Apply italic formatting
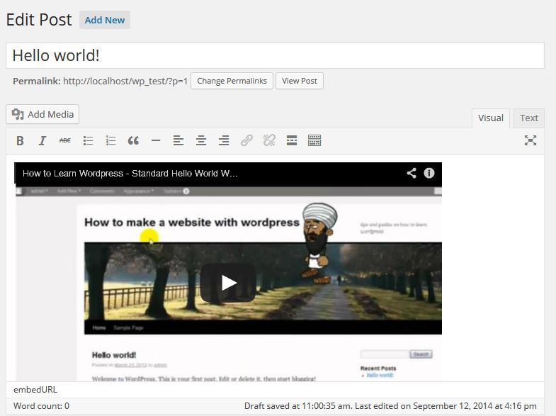This screenshot has width=556, height=416. tap(42, 141)
